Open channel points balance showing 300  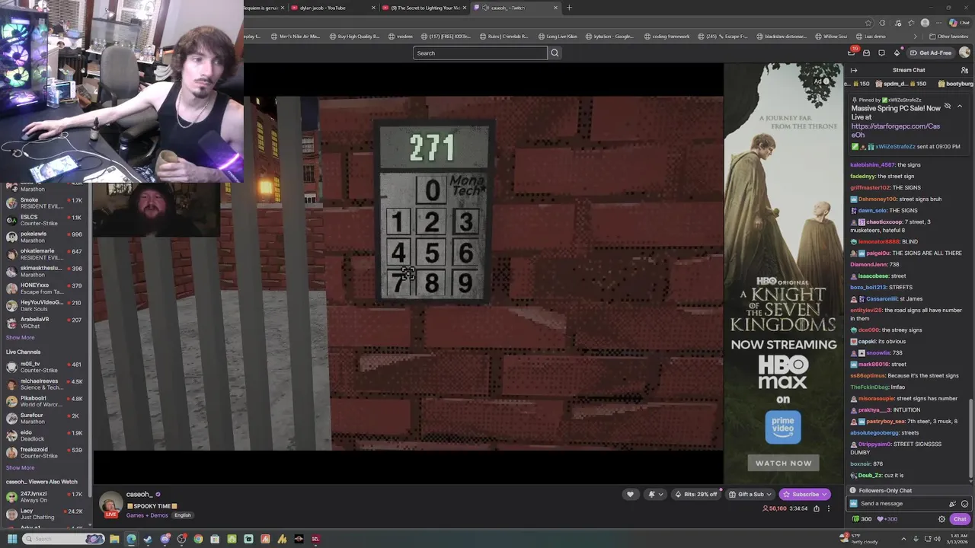[x=862, y=519]
